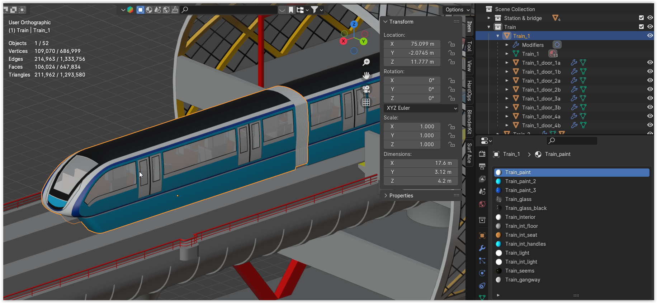Collapse the Transform panel
Screen dimensions: 657x303
pos(386,22)
